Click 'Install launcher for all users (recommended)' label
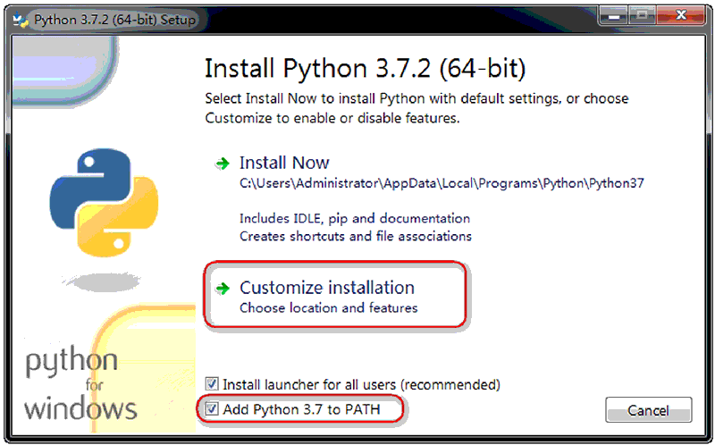This screenshot has width=715, height=445. 362,384
